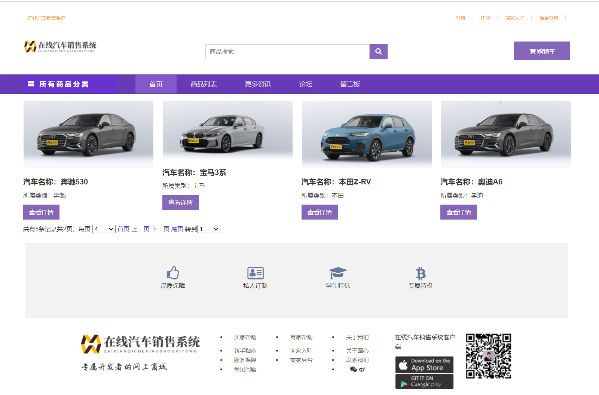Click the search magnifier icon
This screenshot has width=599, height=395.
pyautogui.click(x=378, y=52)
